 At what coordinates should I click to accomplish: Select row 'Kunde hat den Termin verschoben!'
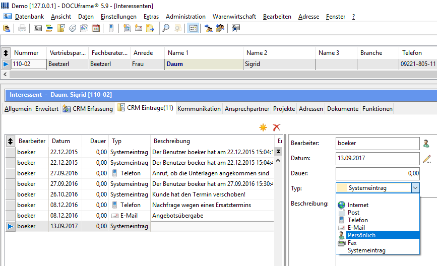(x=140, y=194)
